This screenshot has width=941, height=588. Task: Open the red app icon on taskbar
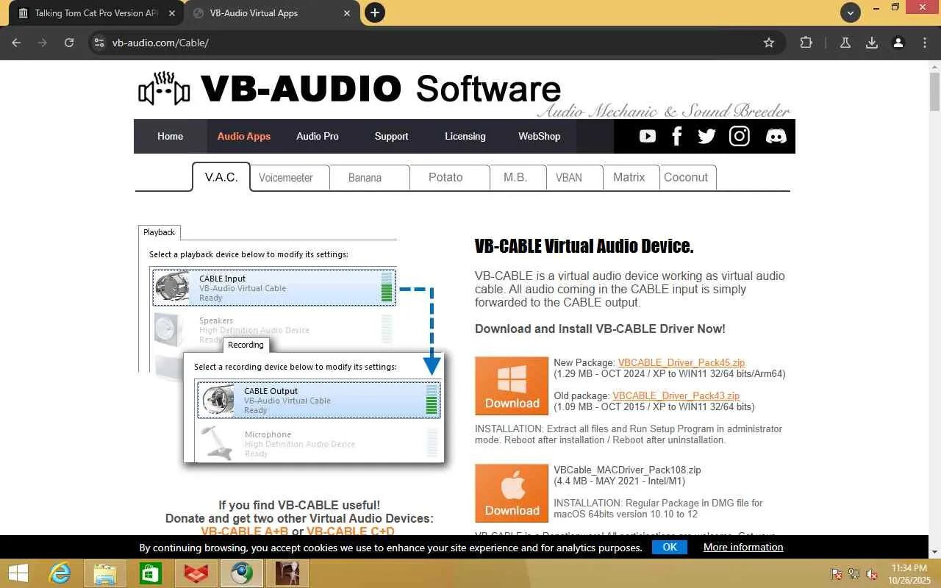tap(196, 573)
